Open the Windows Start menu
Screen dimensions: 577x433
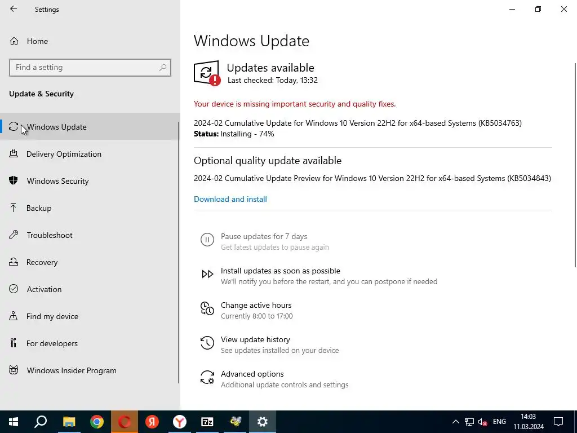pos(14,422)
